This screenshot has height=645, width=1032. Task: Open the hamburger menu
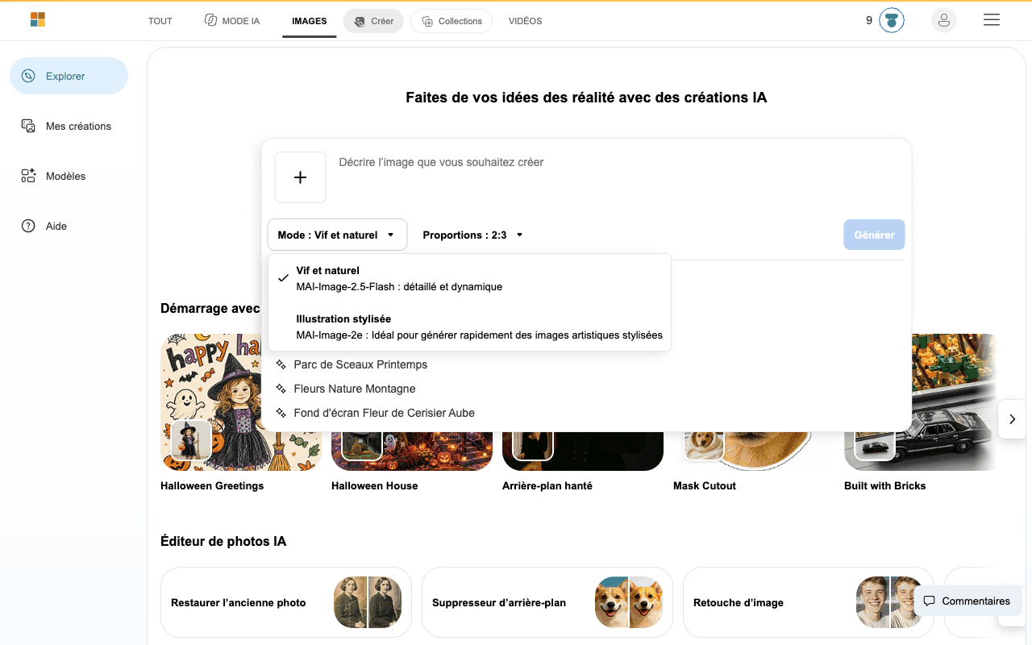pos(992,20)
